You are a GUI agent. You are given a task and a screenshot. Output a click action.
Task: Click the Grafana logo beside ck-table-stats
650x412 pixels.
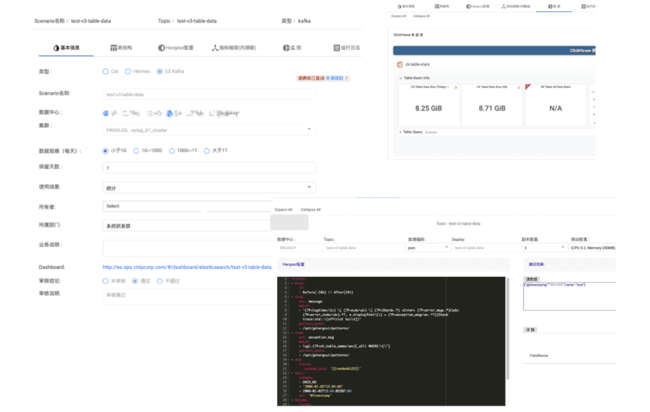(400, 64)
